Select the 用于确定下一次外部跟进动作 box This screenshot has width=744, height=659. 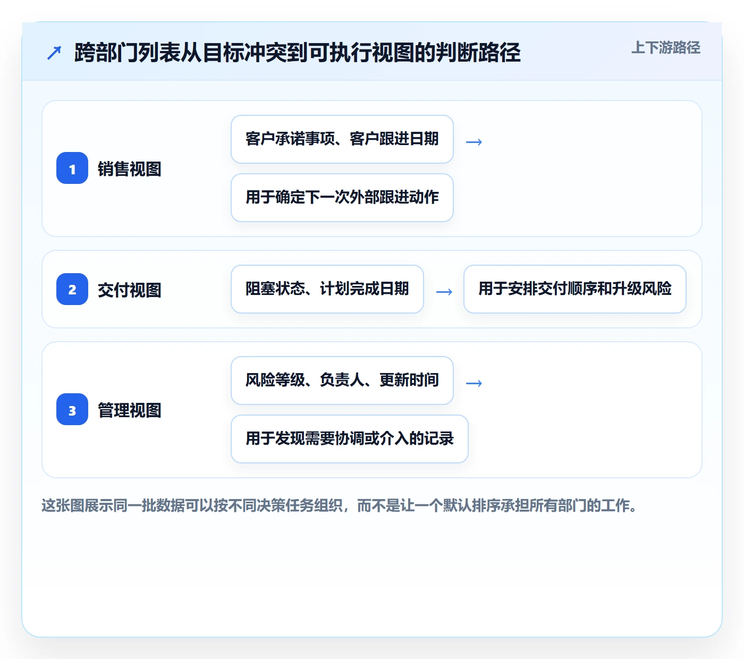click(342, 198)
